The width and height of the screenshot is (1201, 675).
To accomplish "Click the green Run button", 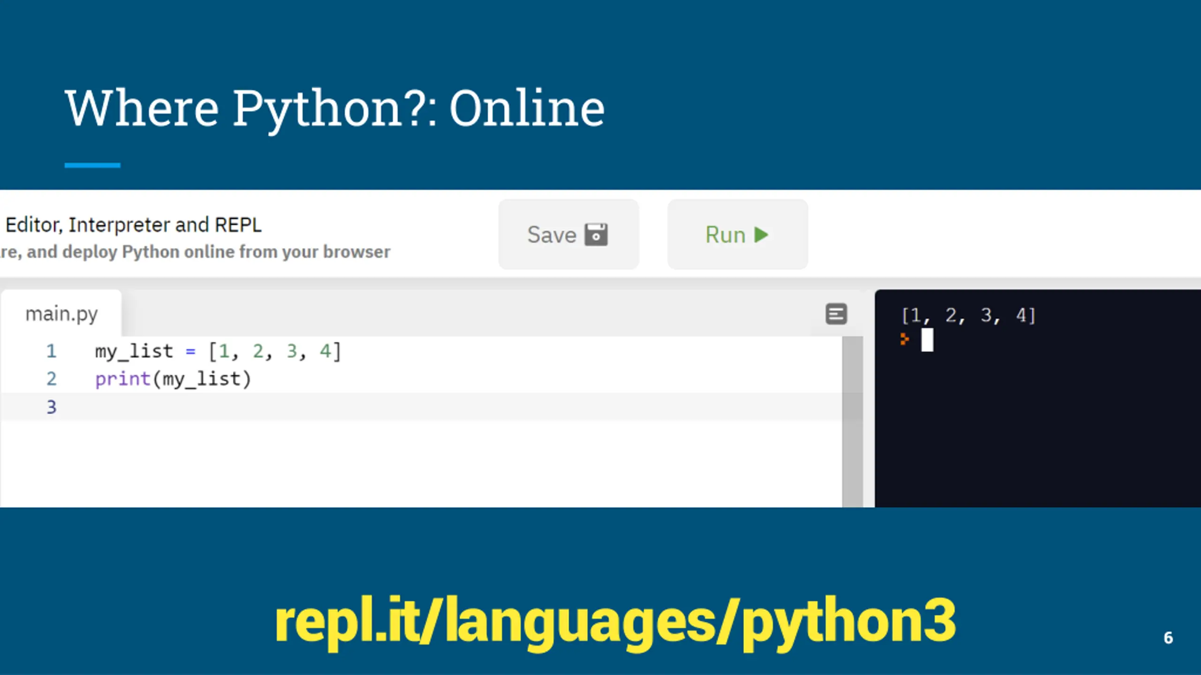I will [x=737, y=234].
